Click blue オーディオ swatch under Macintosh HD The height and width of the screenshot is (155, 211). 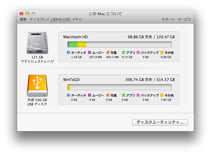tap(68, 52)
